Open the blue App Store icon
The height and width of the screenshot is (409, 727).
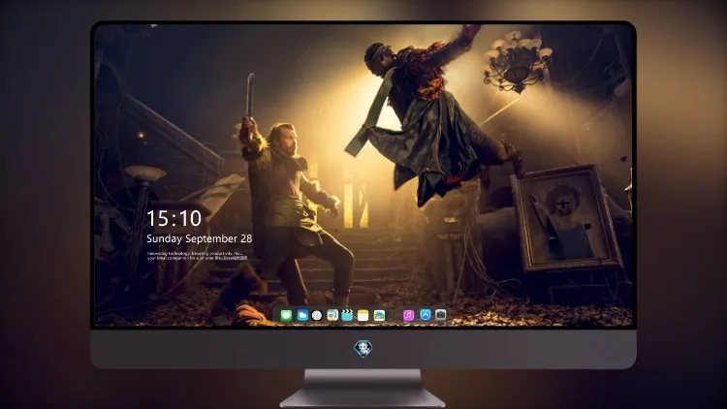point(426,315)
